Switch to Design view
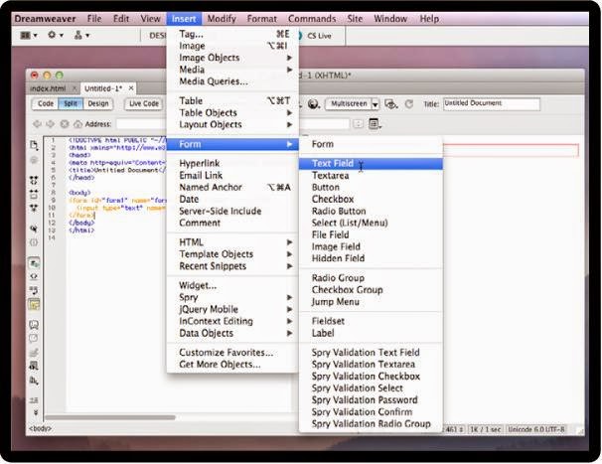602x464 pixels. (98, 103)
